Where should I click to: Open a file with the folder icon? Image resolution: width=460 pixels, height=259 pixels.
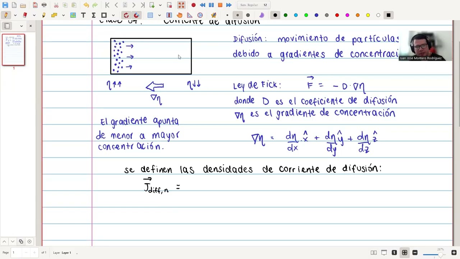pyautogui.click(x=23, y=5)
